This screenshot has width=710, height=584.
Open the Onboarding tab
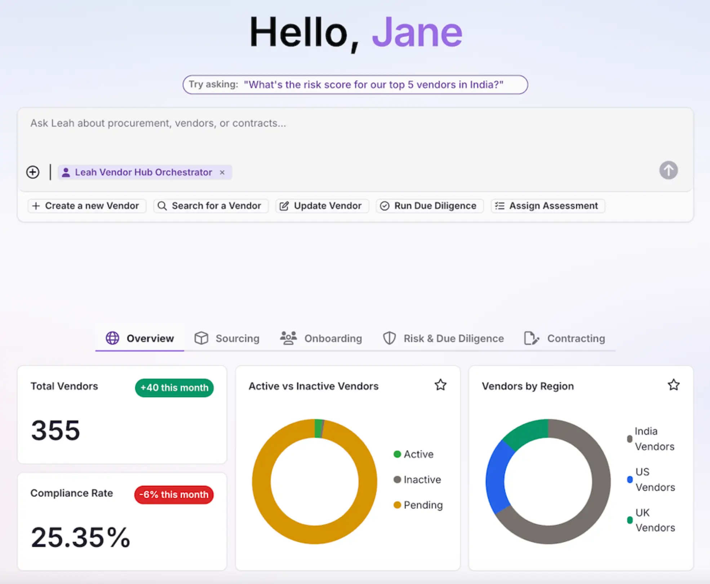(x=321, y=338)
